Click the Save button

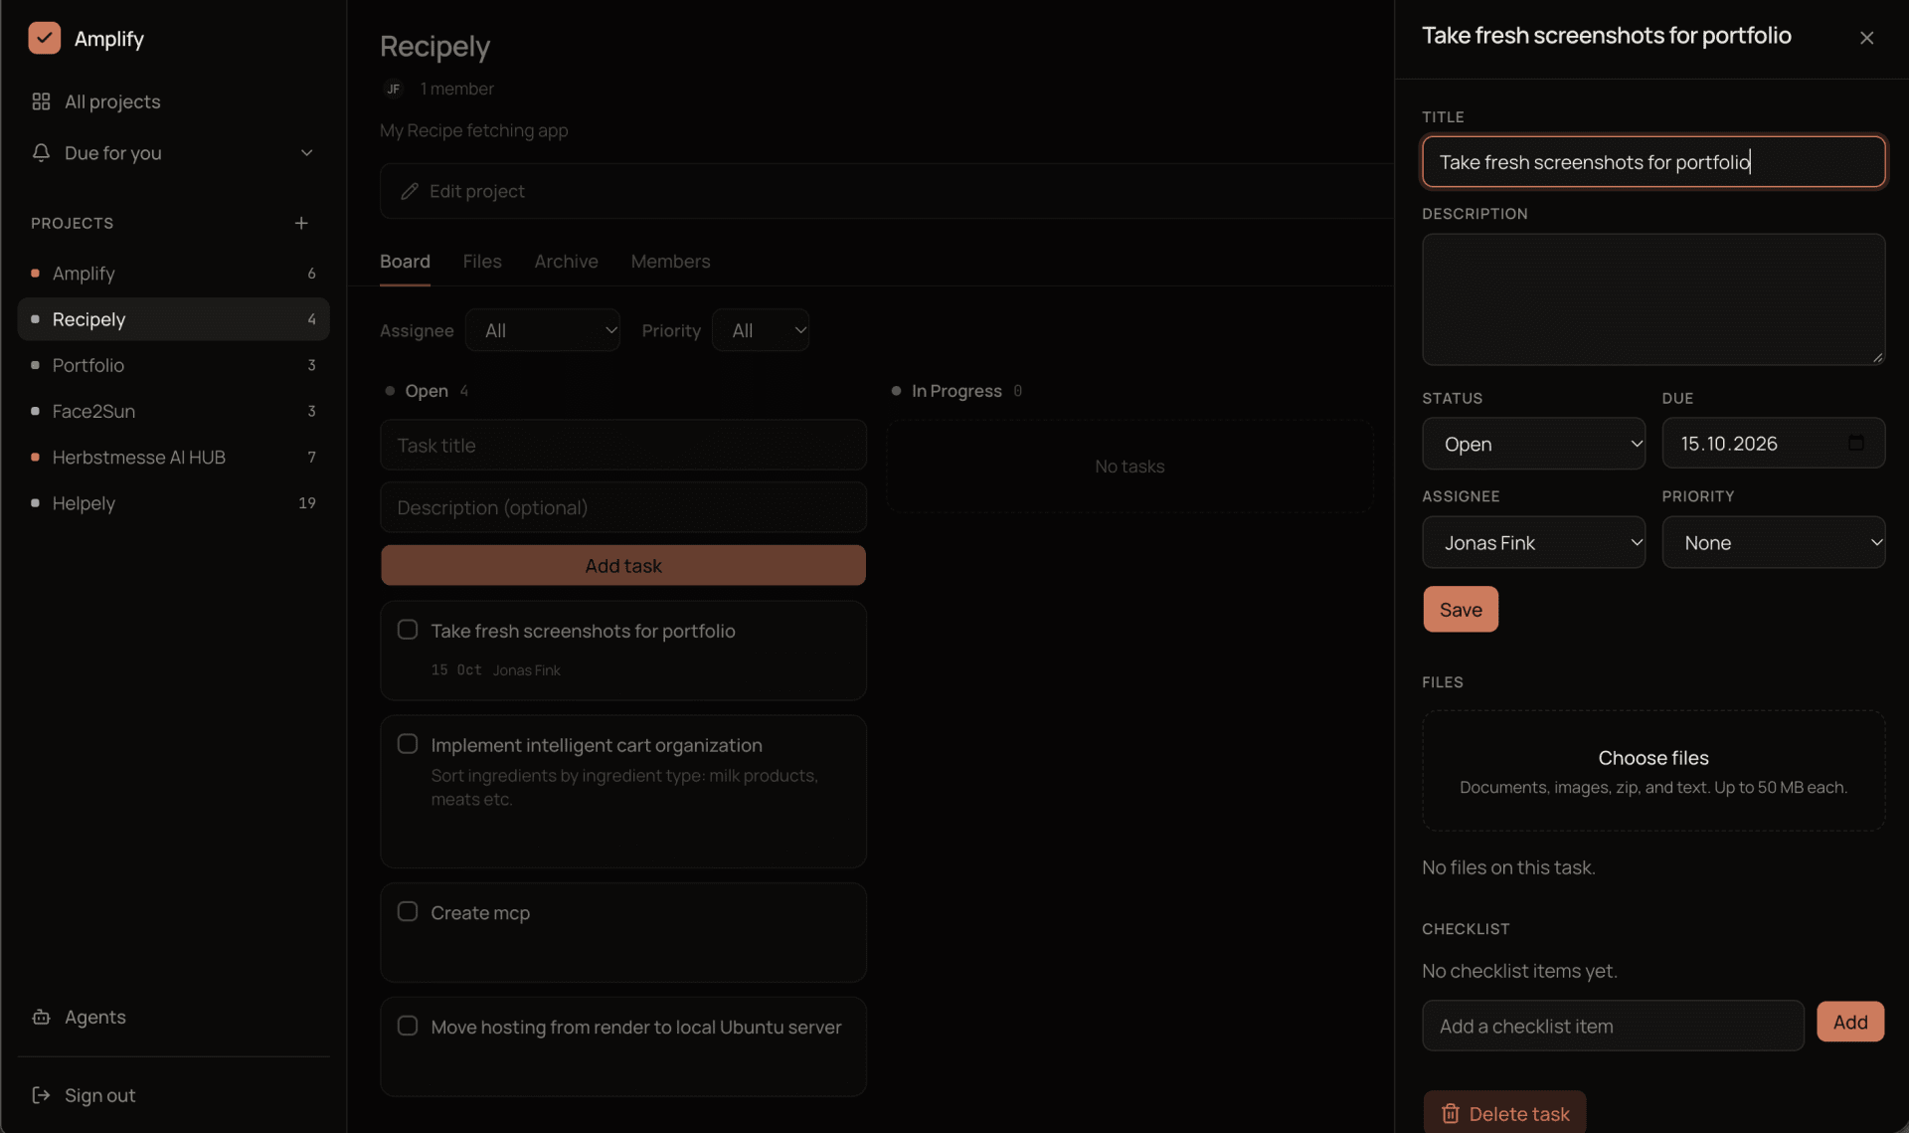coord(1461,609)
